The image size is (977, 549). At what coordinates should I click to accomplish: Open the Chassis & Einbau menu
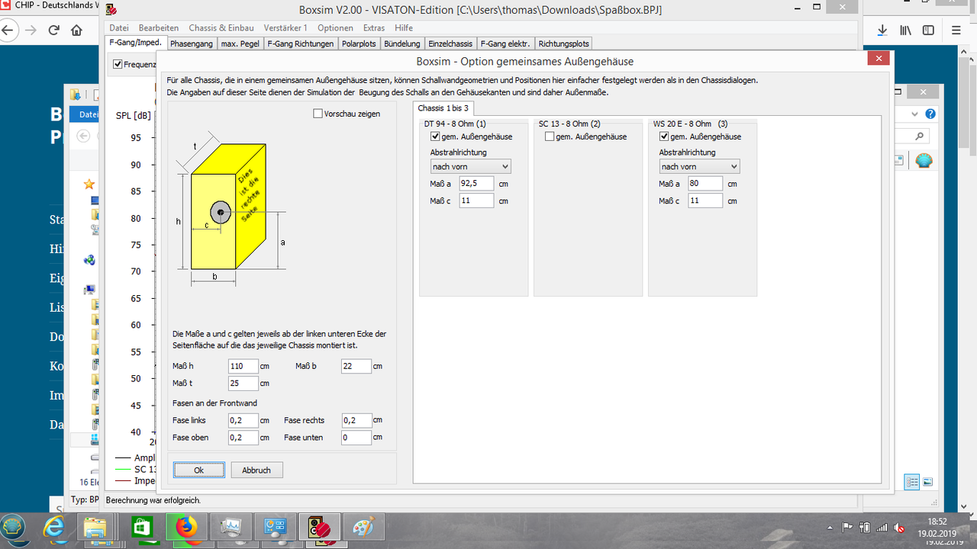tap(220, 27)
